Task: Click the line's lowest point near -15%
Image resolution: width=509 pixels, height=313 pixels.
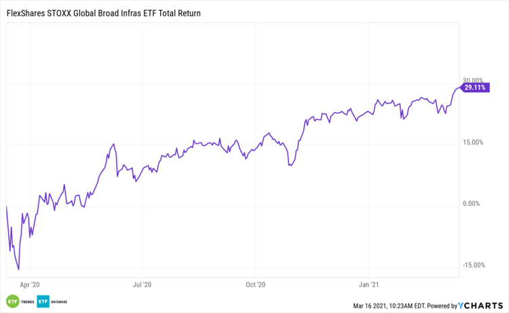Action: (x=18, y=270)
